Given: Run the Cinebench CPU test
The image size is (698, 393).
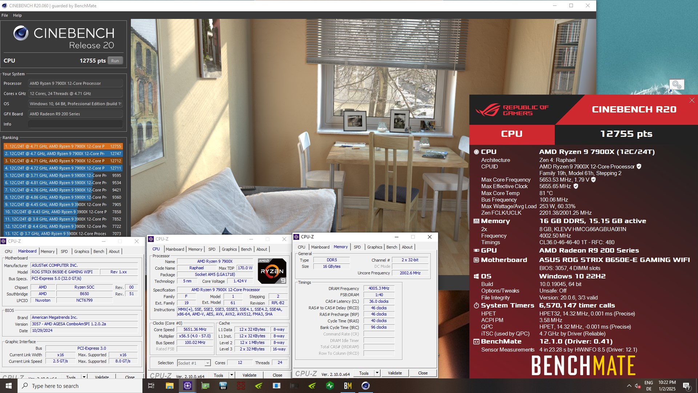Looking at the screenshot, I should (115, 61).
